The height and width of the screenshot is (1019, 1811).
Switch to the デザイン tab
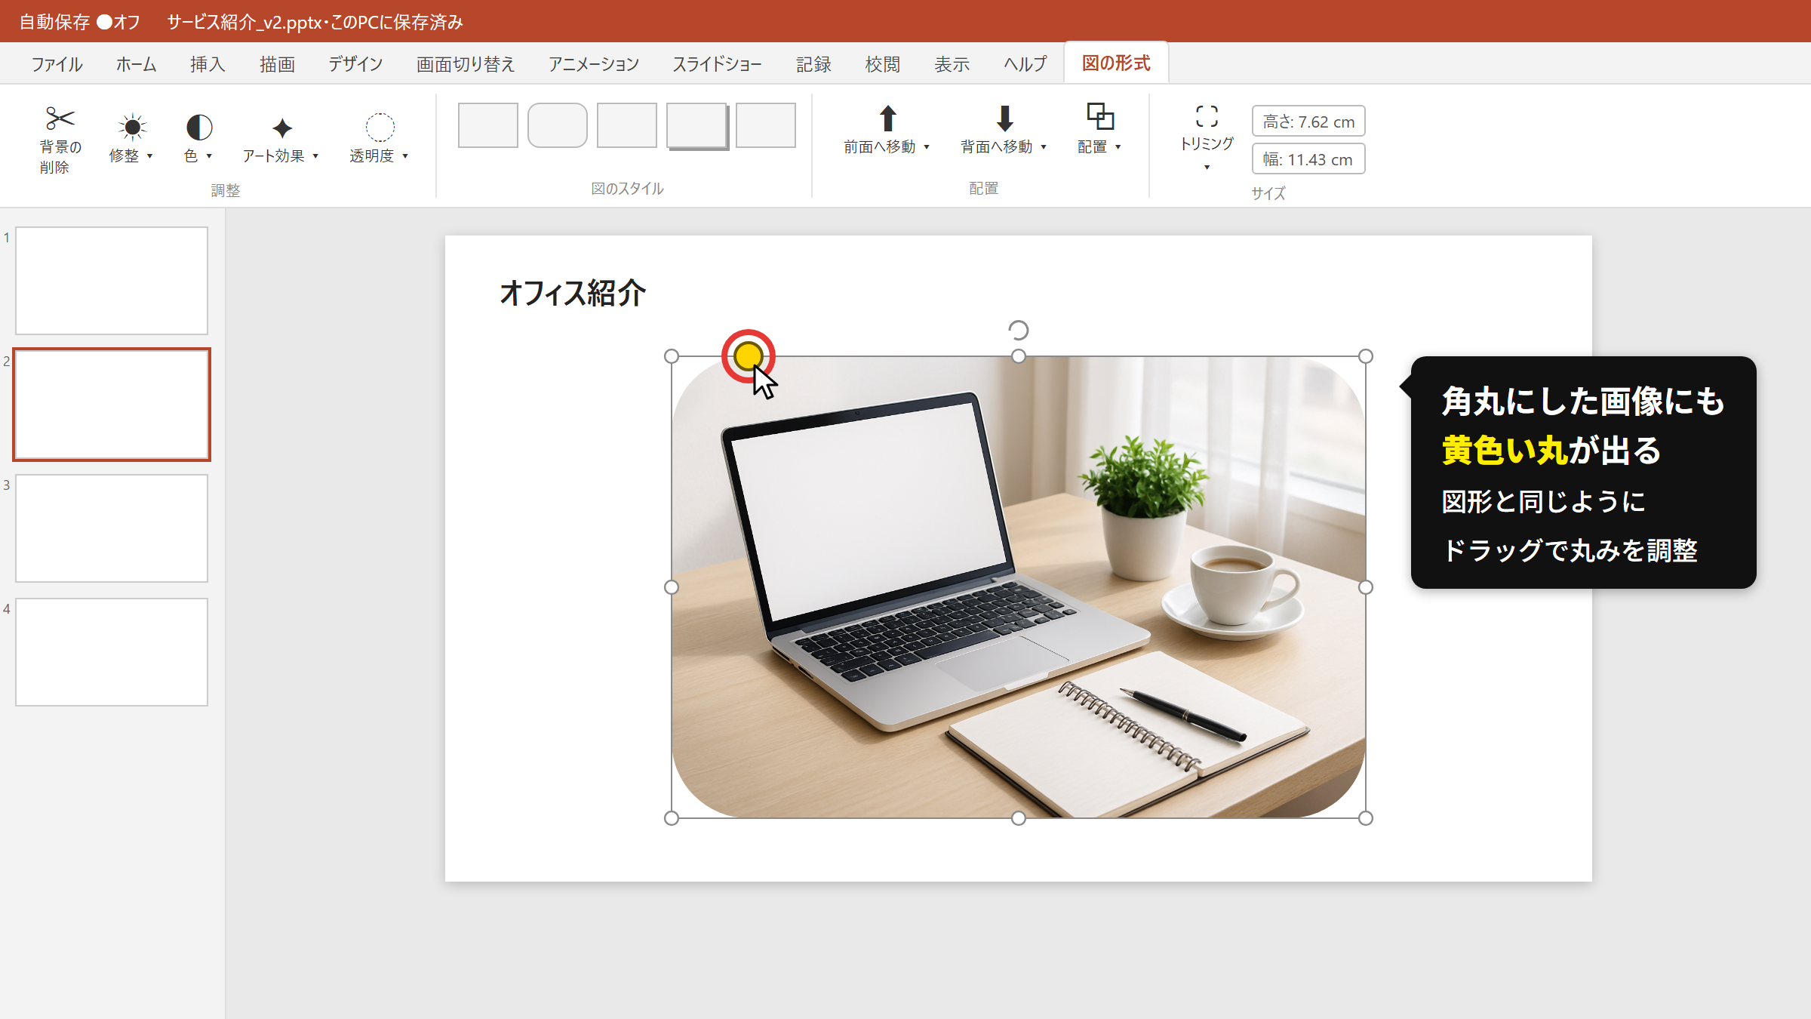(x=355, y=64)
